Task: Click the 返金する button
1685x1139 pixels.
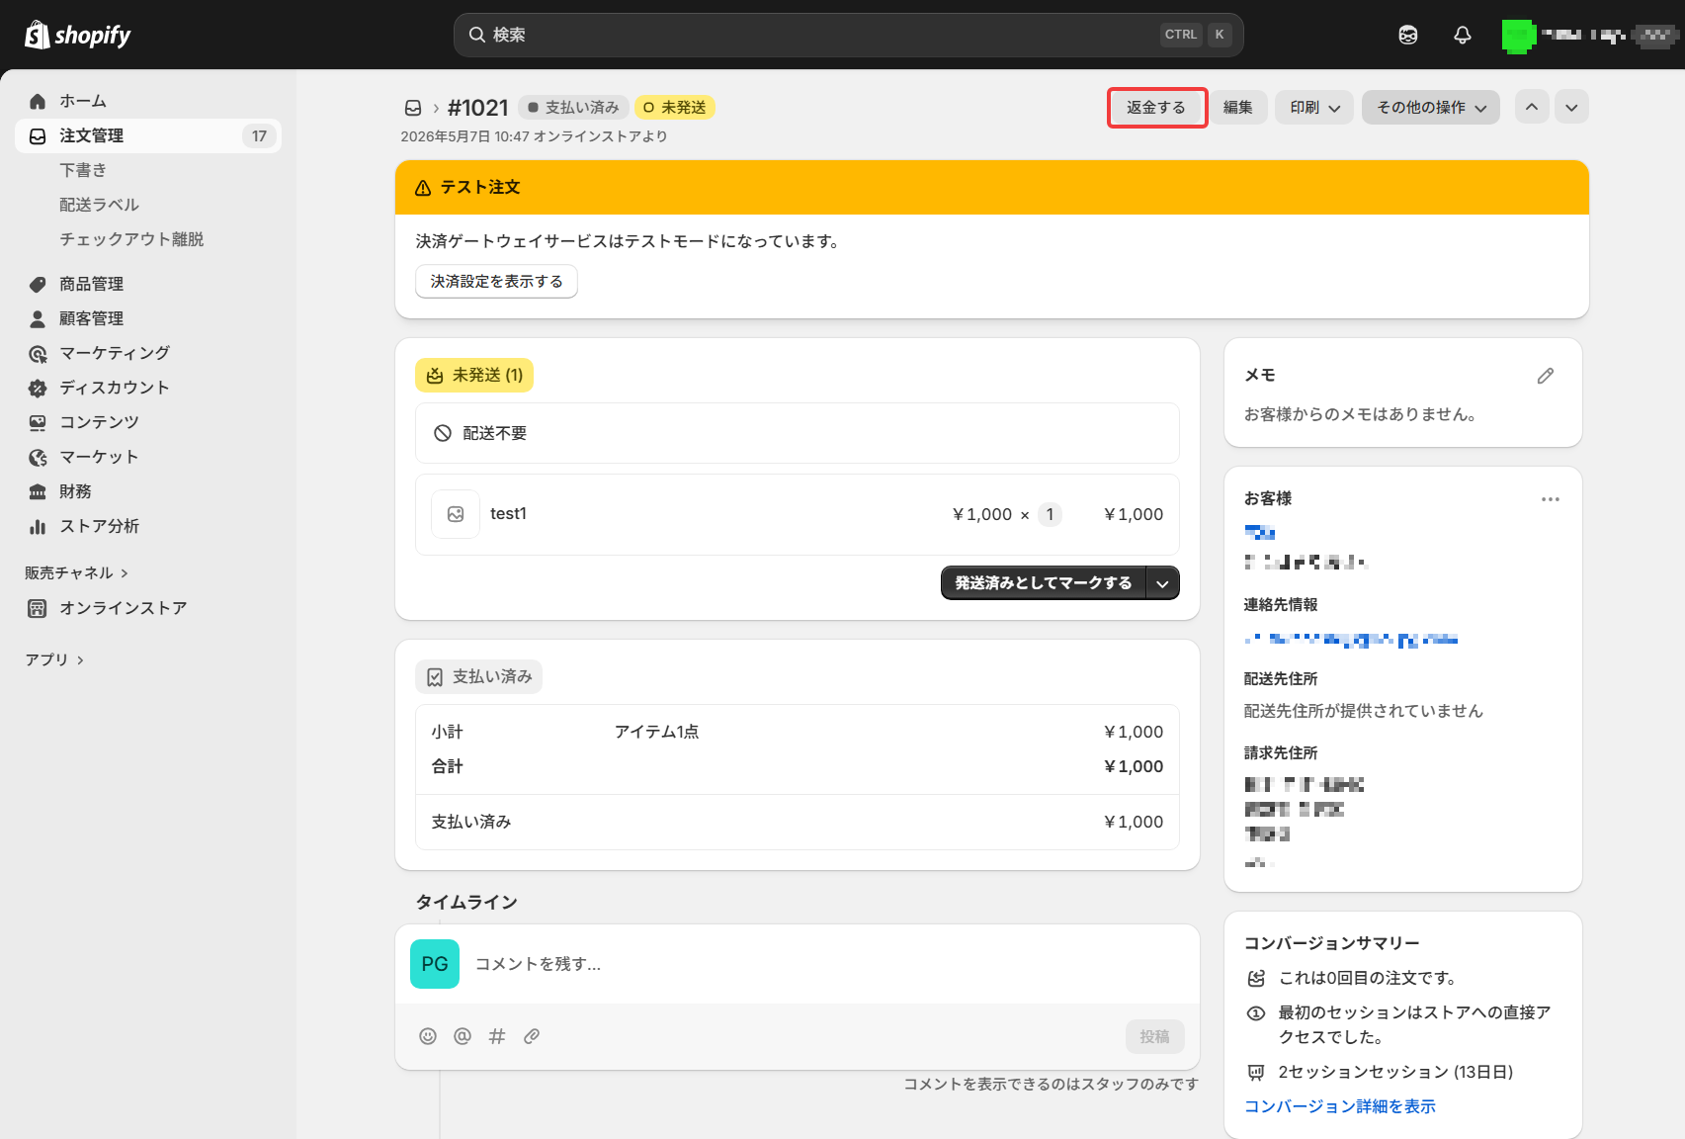Action: [x=1156, y=107]
